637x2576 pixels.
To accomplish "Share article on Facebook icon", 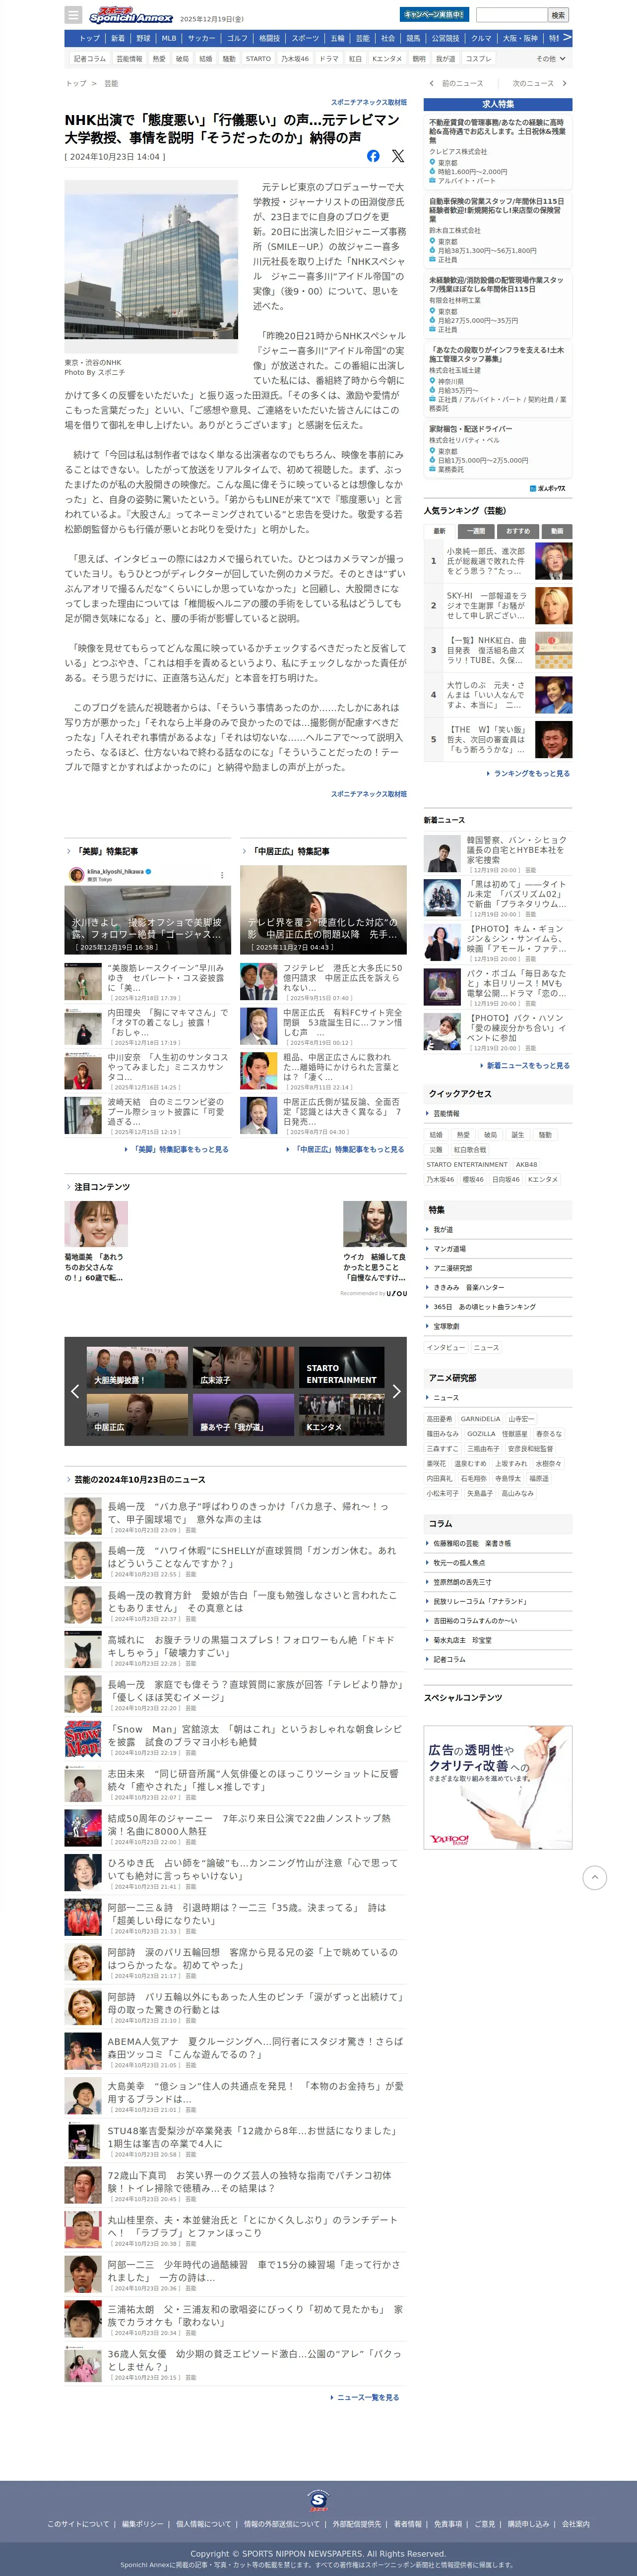I will (x=373, y=156).
